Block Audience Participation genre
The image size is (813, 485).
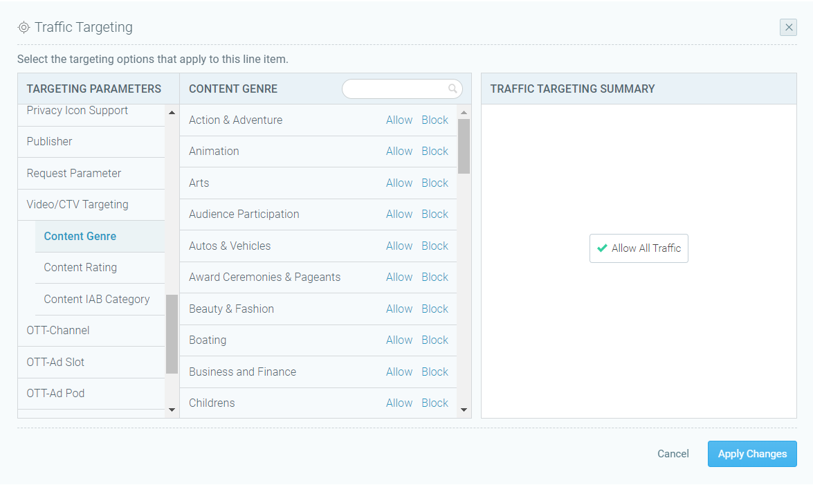pyautogui.click(x=435, y=214)
